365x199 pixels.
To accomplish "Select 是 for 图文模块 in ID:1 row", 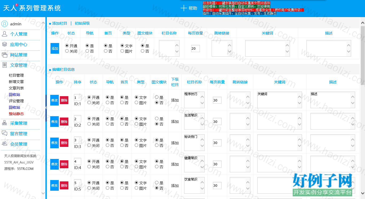I will [157, 97].
